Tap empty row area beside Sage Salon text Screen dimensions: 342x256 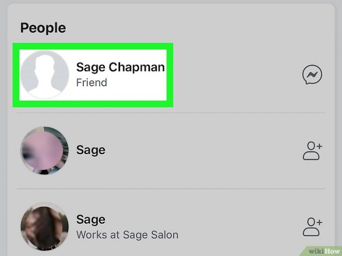pyautogui.click(x=236, y=227)
